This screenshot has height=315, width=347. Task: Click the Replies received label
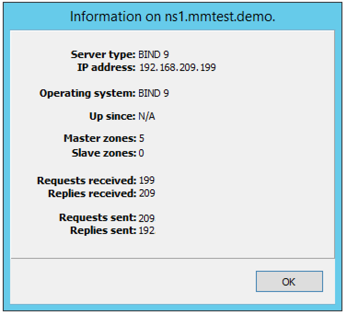click(x=92, y=193)
